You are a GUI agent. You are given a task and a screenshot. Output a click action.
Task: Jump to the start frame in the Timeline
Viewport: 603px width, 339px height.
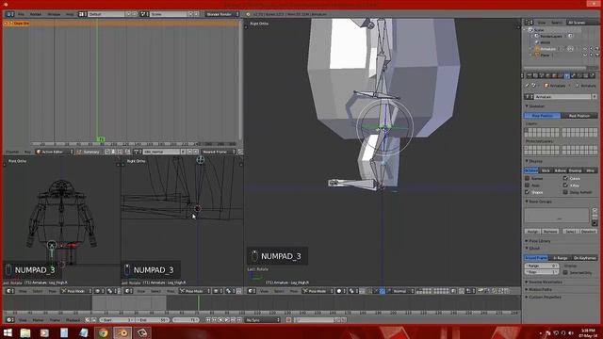[208, 320]
